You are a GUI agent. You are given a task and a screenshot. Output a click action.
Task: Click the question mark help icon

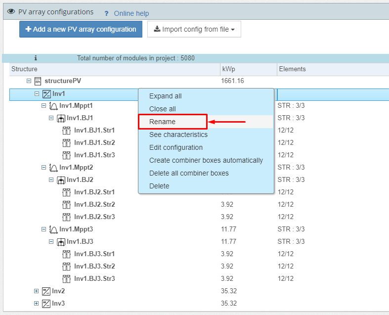click(x=106, y=13)
